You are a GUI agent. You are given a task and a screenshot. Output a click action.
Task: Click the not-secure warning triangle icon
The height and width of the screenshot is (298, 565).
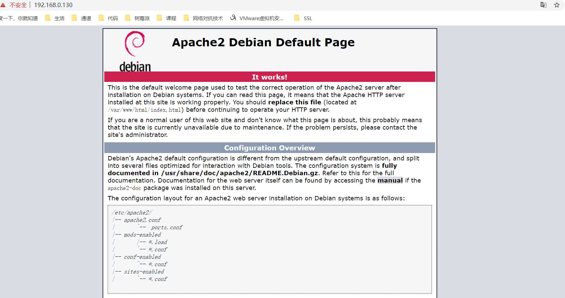[x=3, y=5]
